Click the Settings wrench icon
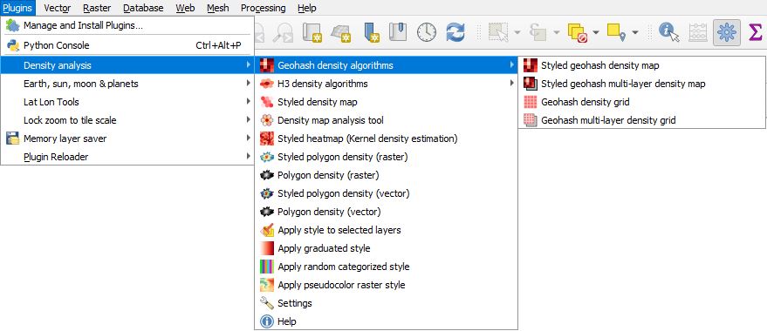 (x=267, y=303)
